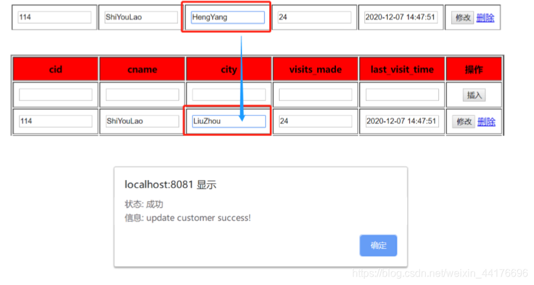Focus the city field containing HengYang
The width and height of the screenshot is (534, 285).
tap(228, 17)
